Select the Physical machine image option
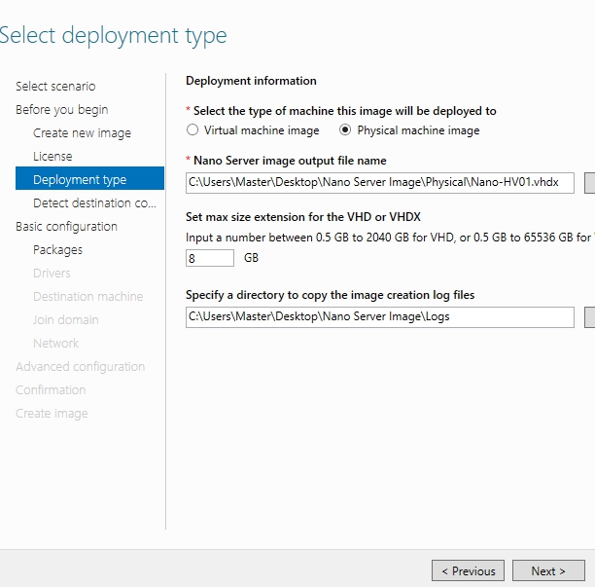 345,130
